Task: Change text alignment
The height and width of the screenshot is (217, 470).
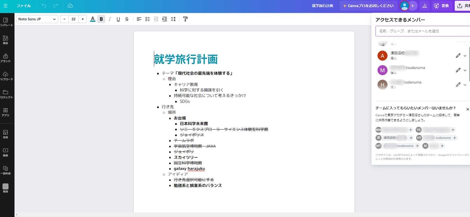Action: point(139,19)
